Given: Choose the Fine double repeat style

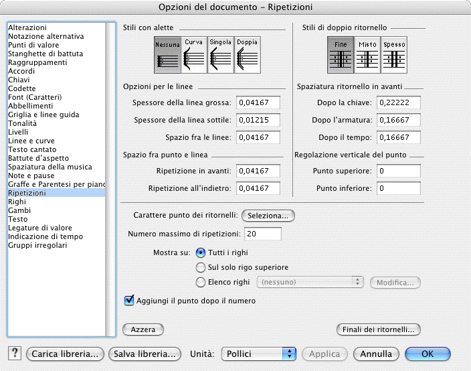Looking at the screenshot, I should pyautogui.click(x=341, y=55).
